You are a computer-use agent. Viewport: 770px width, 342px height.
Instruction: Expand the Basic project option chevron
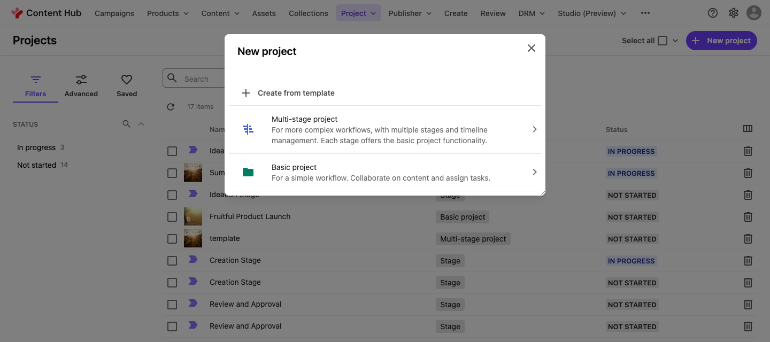pyautogui.click(x=534, y=172)
